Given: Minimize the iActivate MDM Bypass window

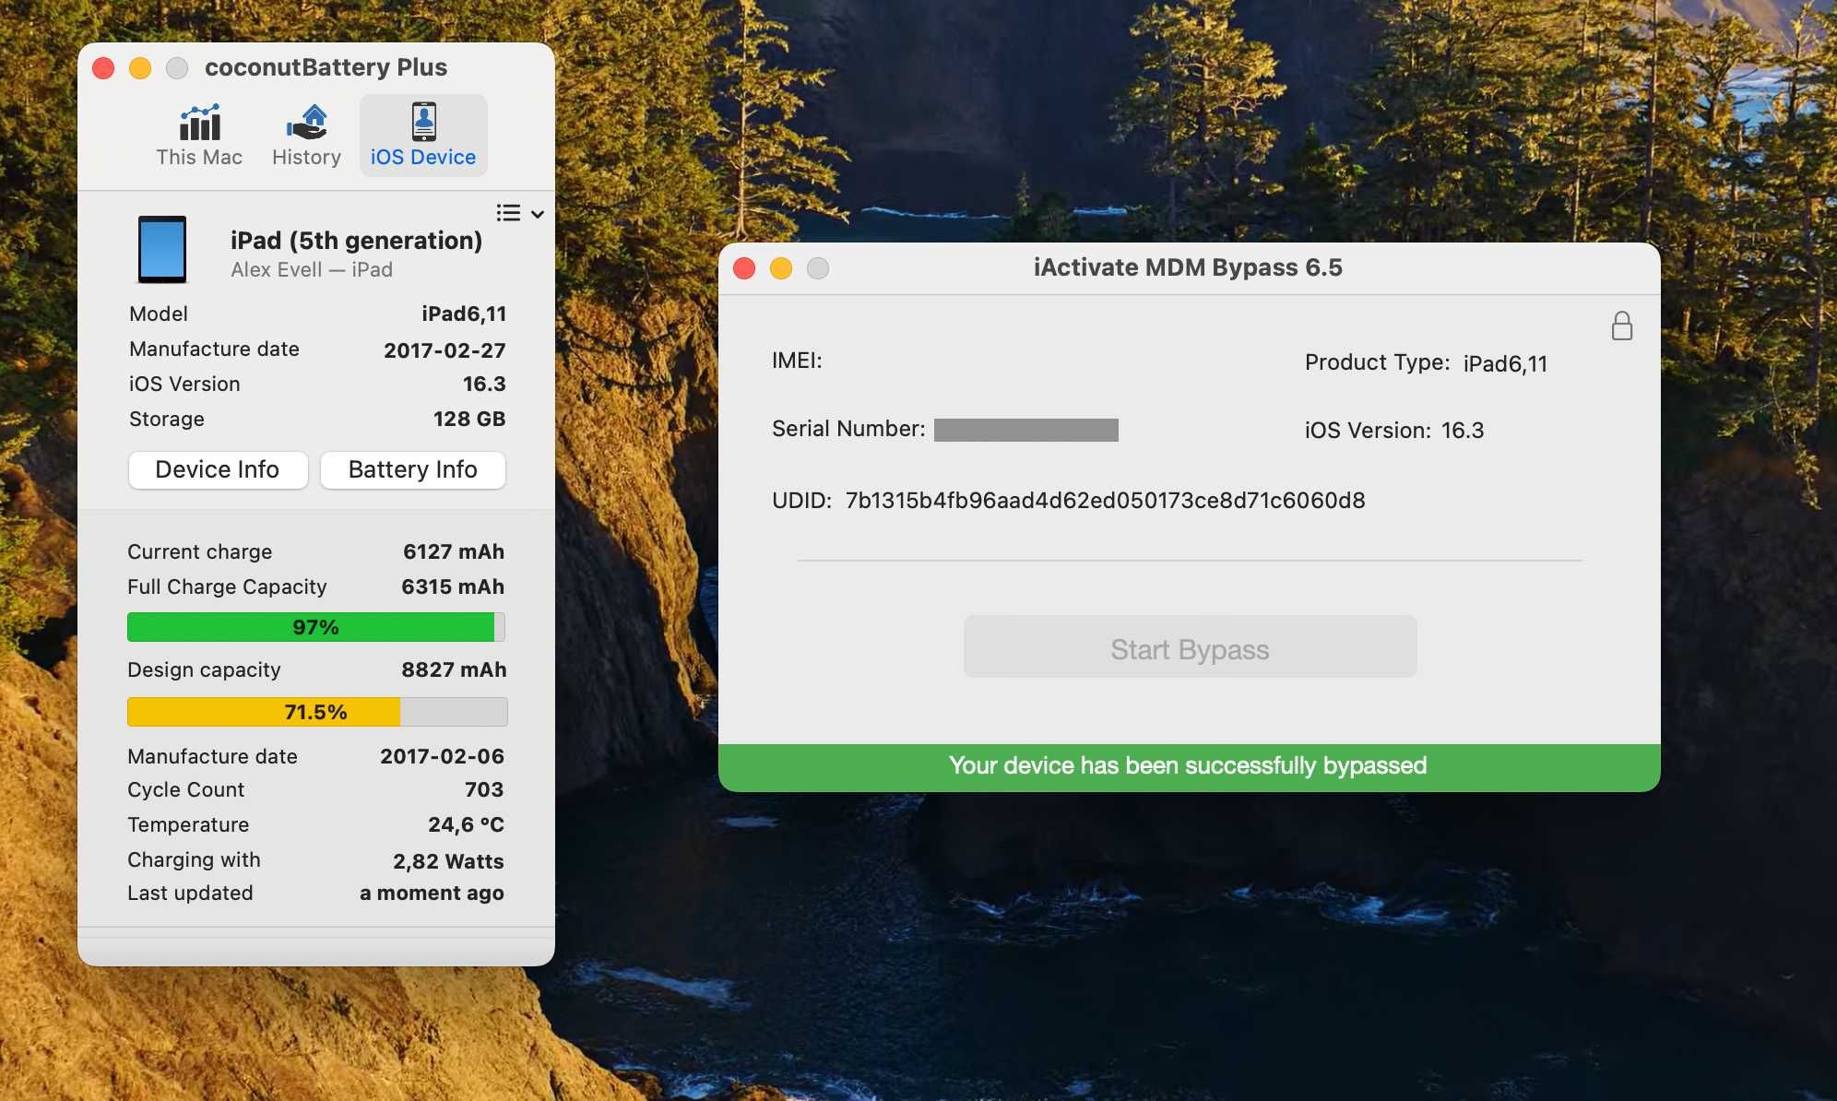Looking at the screenshot, I should [781, 268].
